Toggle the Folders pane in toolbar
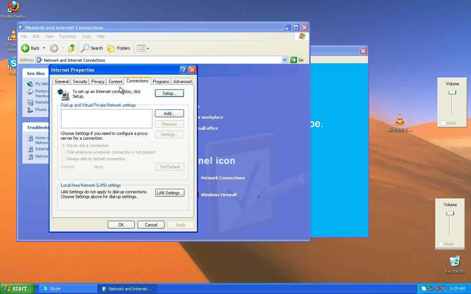The height and width of the screenshot is (294, 471). [x=118, y=48]
